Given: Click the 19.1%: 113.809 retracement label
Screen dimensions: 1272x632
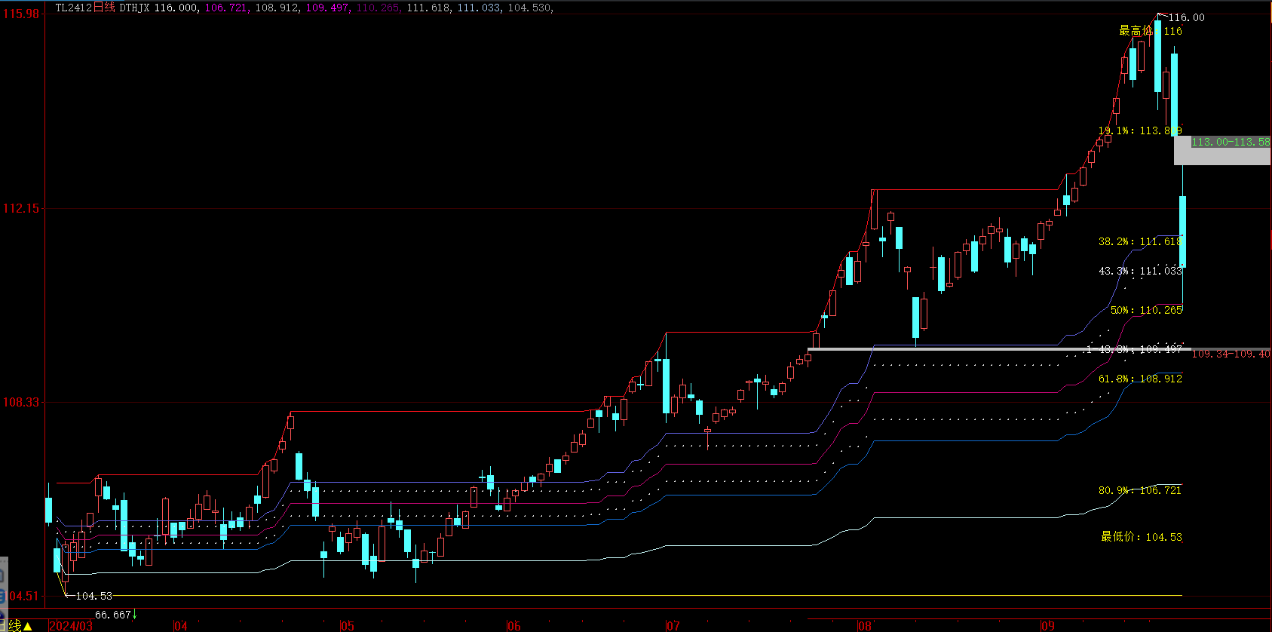Looking at the screenshot, I should pos(1140,130).
